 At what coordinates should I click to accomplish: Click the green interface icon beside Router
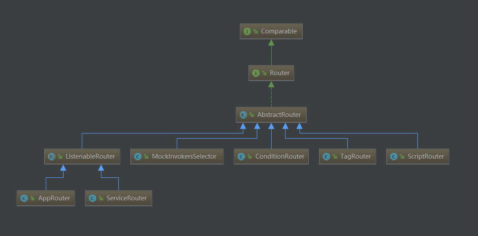(x=256, y=73)
